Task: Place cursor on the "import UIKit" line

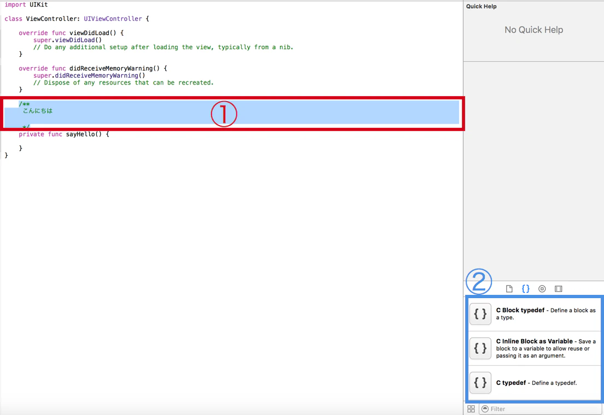Action: coord(26,4)
